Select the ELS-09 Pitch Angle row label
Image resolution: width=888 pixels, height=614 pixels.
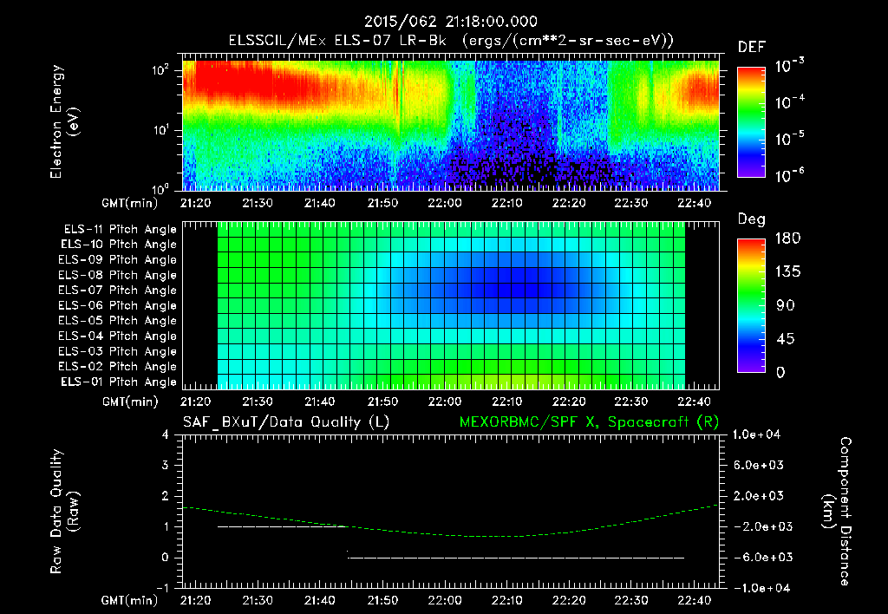pyautogui.click(x=118, y=260)
